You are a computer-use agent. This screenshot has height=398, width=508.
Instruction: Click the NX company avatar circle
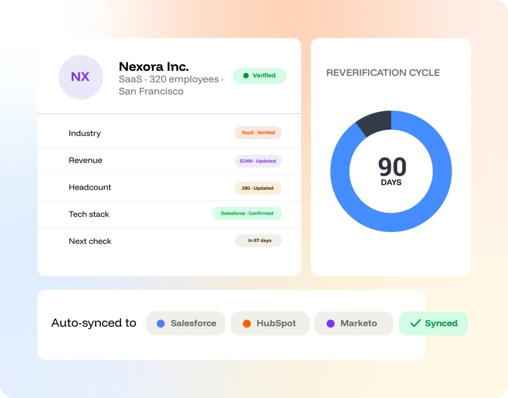[81, 77]
